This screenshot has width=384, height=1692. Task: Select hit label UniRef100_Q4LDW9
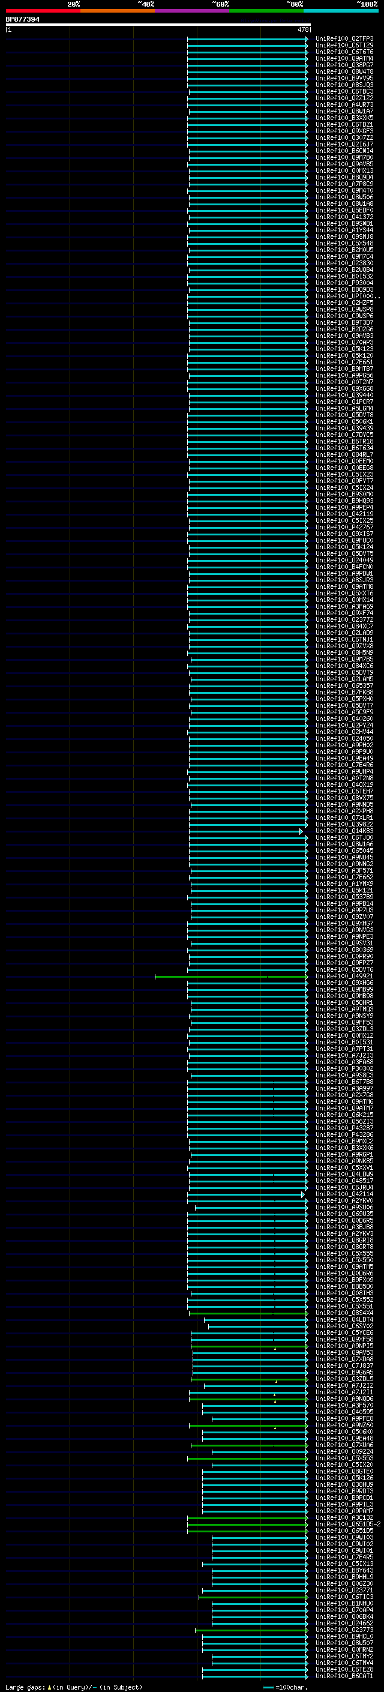(344, 1175)
